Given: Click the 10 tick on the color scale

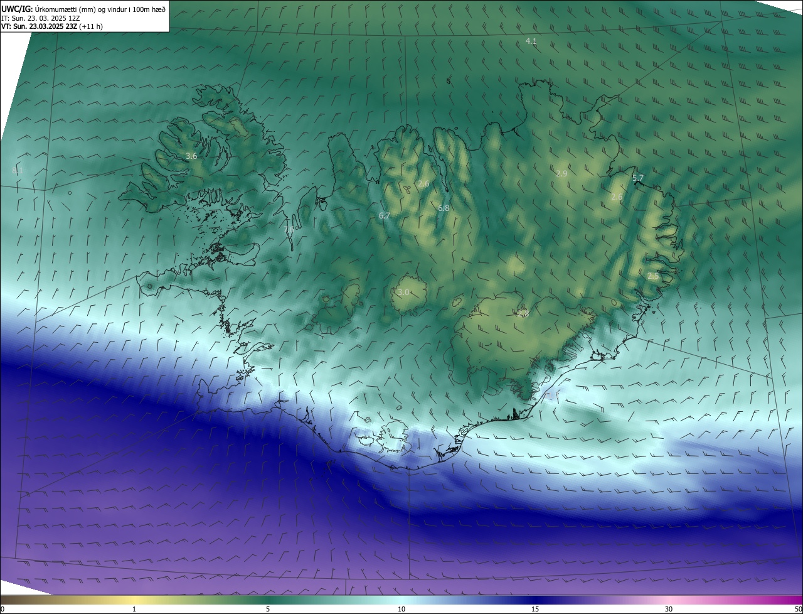Looking at the screenshot, I should pyautogui.click(x=401, y=609).
